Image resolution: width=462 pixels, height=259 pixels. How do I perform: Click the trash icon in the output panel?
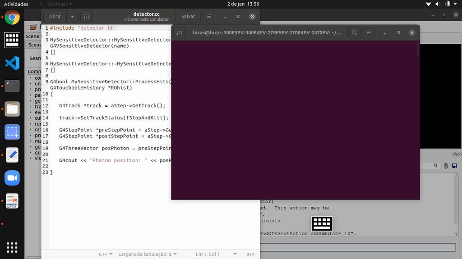tap(446, 166)
